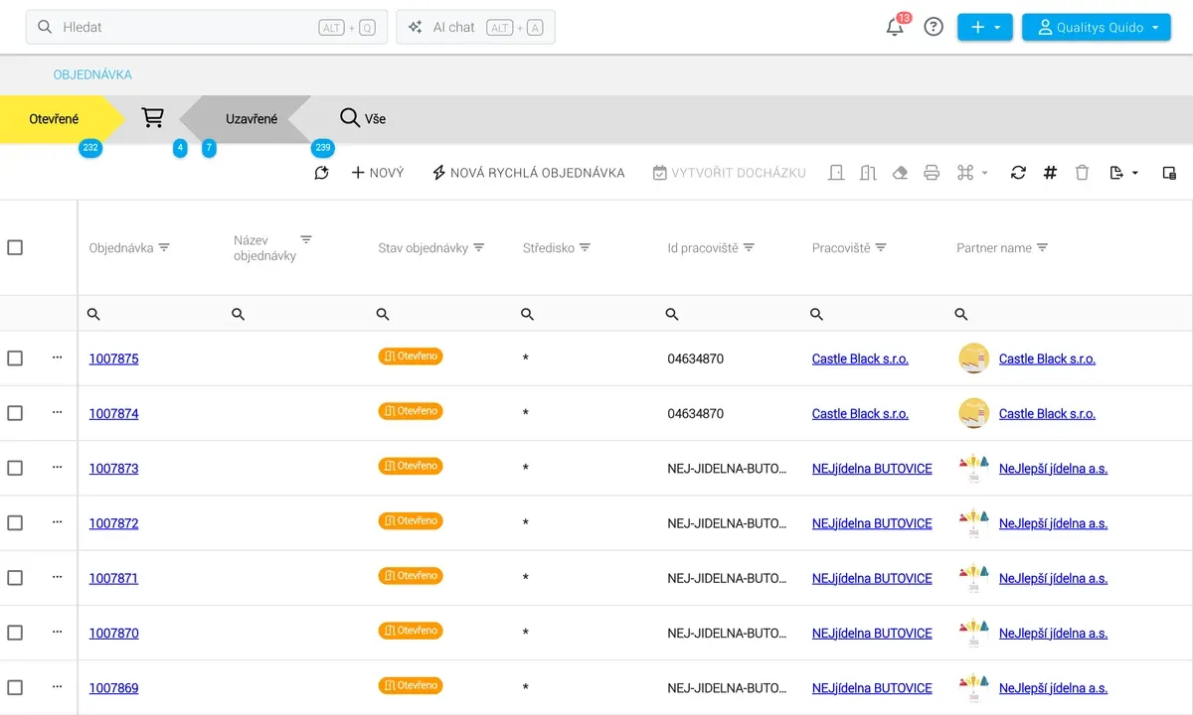1193x715 pixels.
Task: Check the box for order 1007869
Action: coord(15,687)
